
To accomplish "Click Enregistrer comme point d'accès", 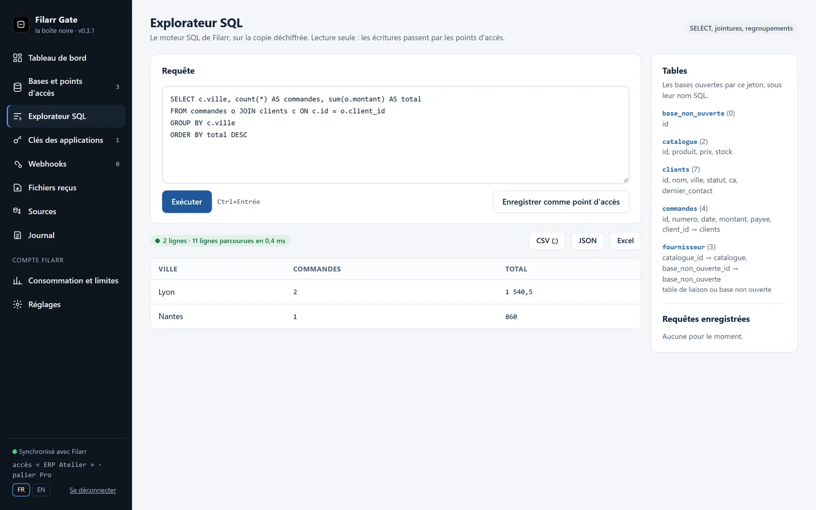I will (561, 202).
